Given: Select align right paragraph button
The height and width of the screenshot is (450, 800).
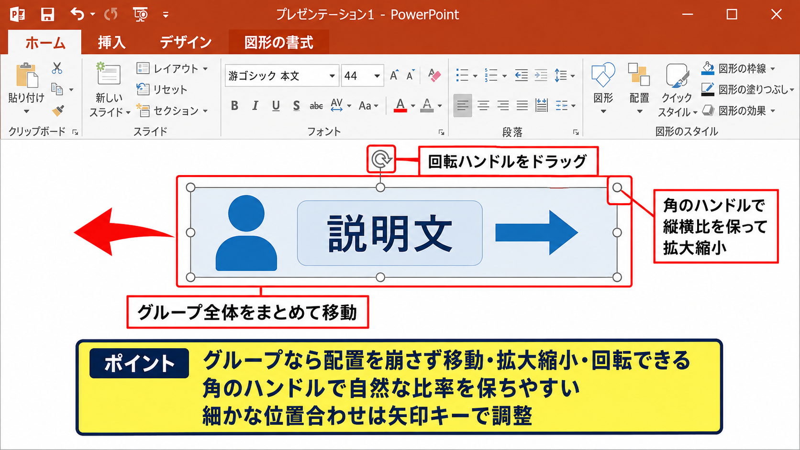Looking at the screenshot, I should click(503, 106).
